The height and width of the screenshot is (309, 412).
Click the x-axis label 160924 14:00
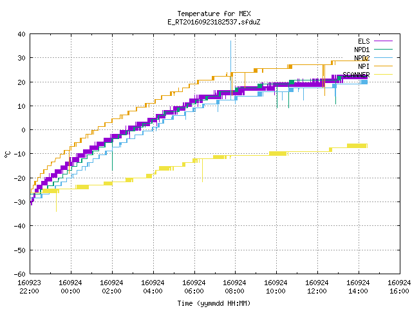coord(359,287)
